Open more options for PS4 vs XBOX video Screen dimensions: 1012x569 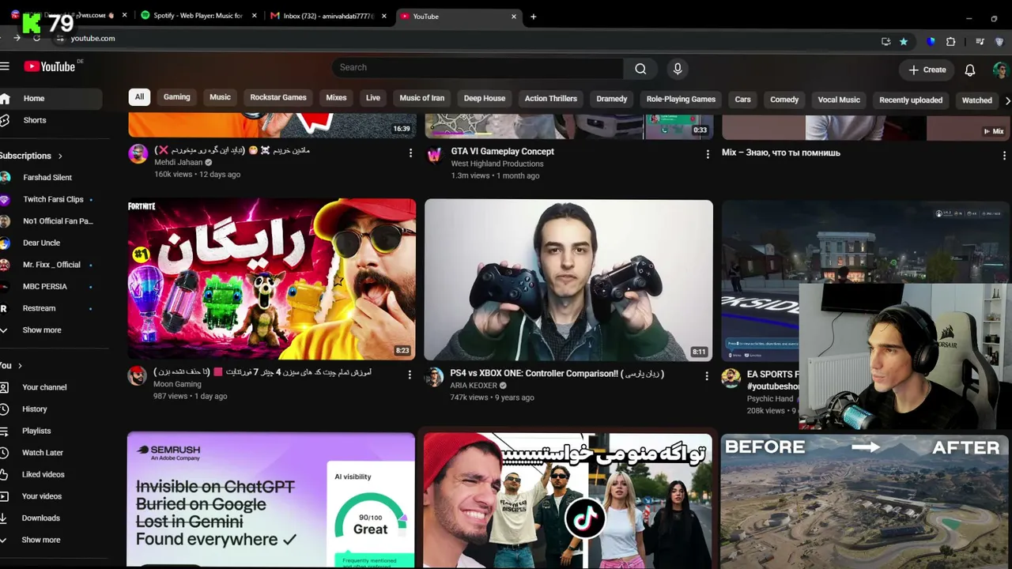coord(707,376)
